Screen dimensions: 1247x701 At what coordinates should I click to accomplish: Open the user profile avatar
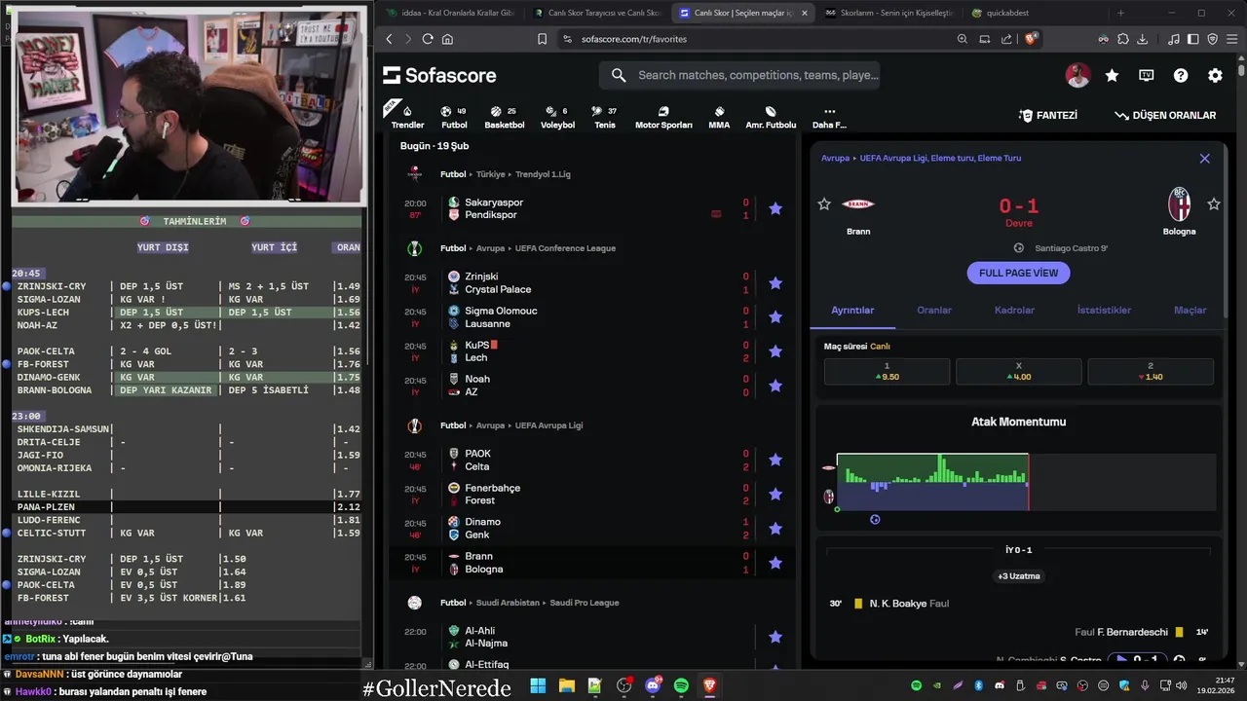point(1077,75)
